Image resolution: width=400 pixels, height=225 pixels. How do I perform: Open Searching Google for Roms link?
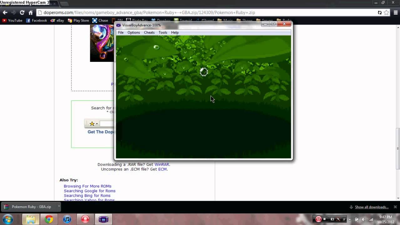point(90,191)
